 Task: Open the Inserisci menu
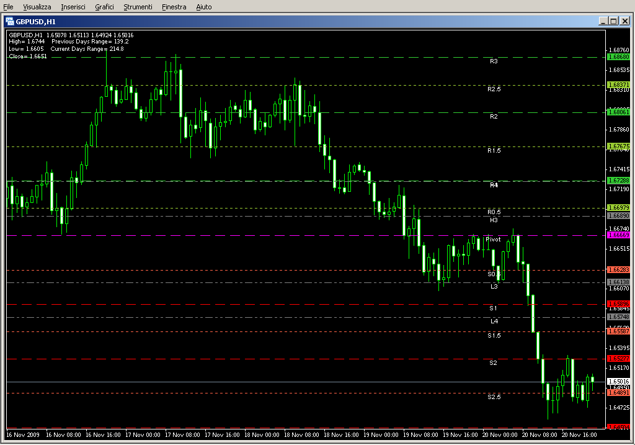(73, 7)
